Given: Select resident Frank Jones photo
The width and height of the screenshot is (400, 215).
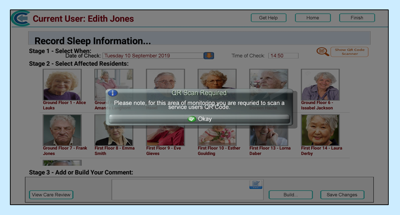Looking at the screenshot, I should 62,130.
